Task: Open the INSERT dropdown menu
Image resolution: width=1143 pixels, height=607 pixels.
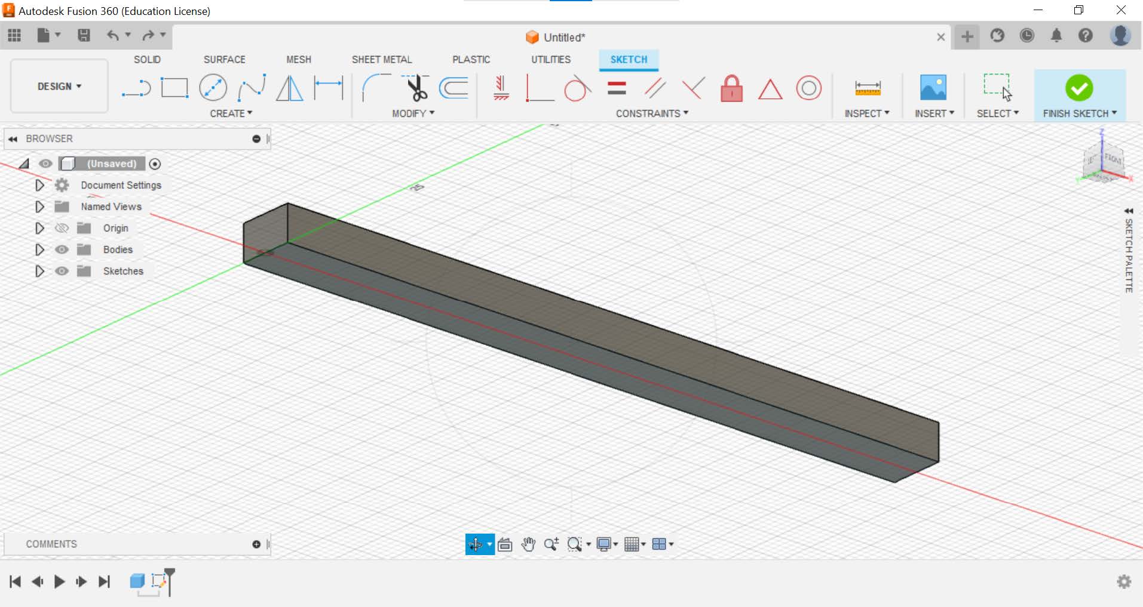Action: [934, 113]
